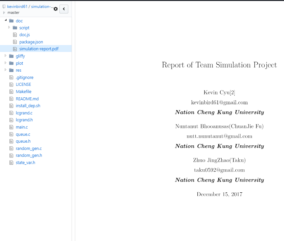Click the lcgrand.h file icon
Viewport: 284px width, 241px height.
coord(11,120)
